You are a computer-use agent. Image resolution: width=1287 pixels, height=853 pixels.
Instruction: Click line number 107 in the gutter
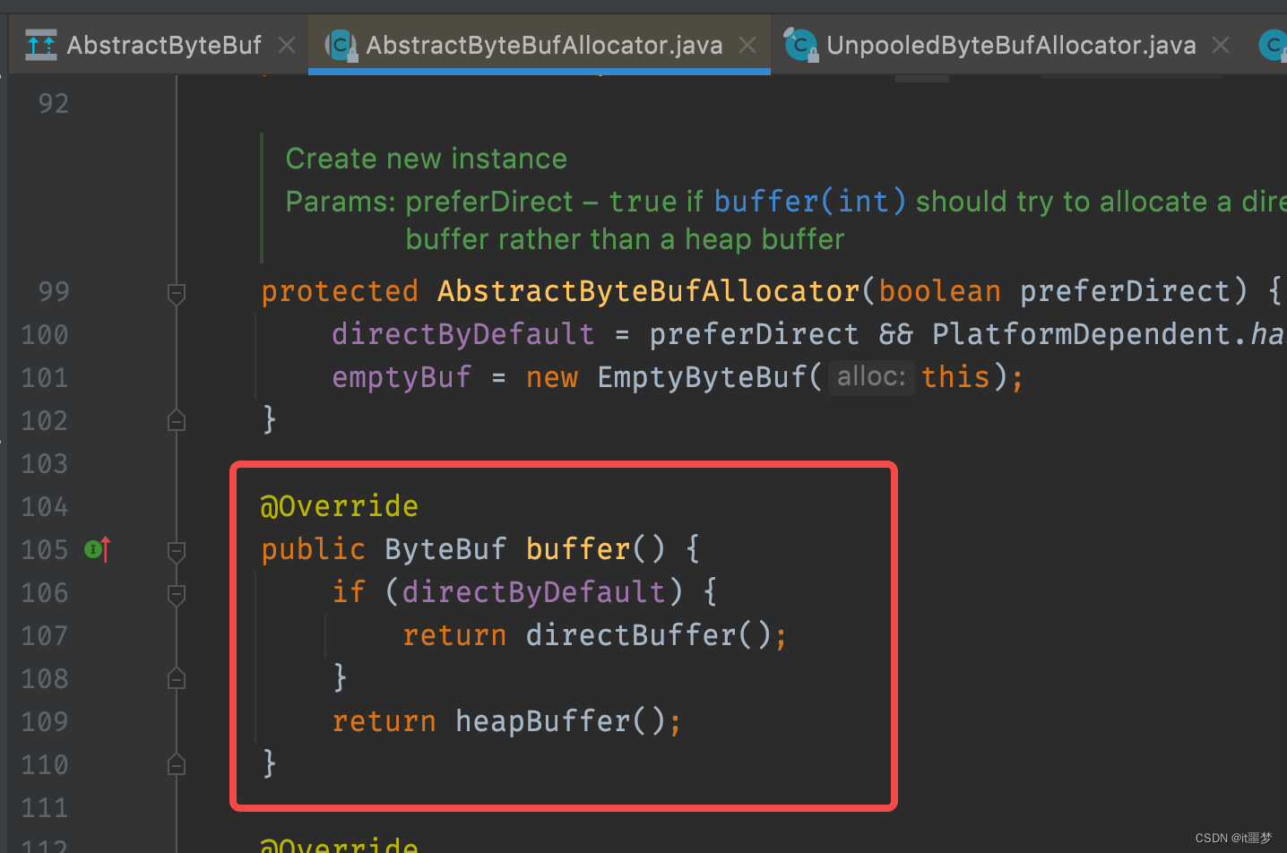pos(45,635)
